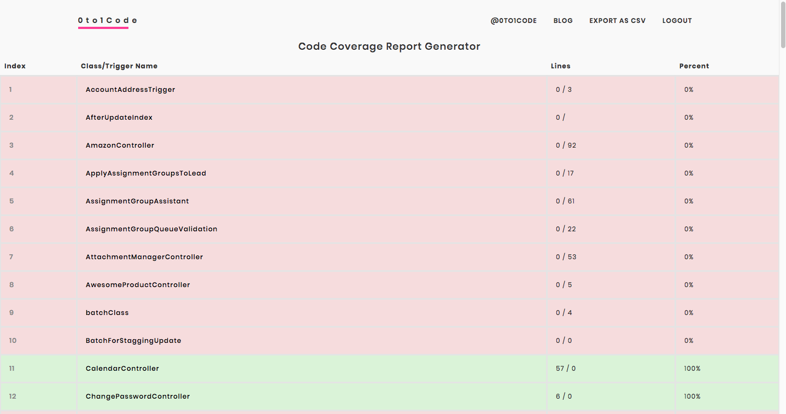Viewport: 786px width, 414px height.
Task: Click the CalendarController class name
Action: [122, 369]
